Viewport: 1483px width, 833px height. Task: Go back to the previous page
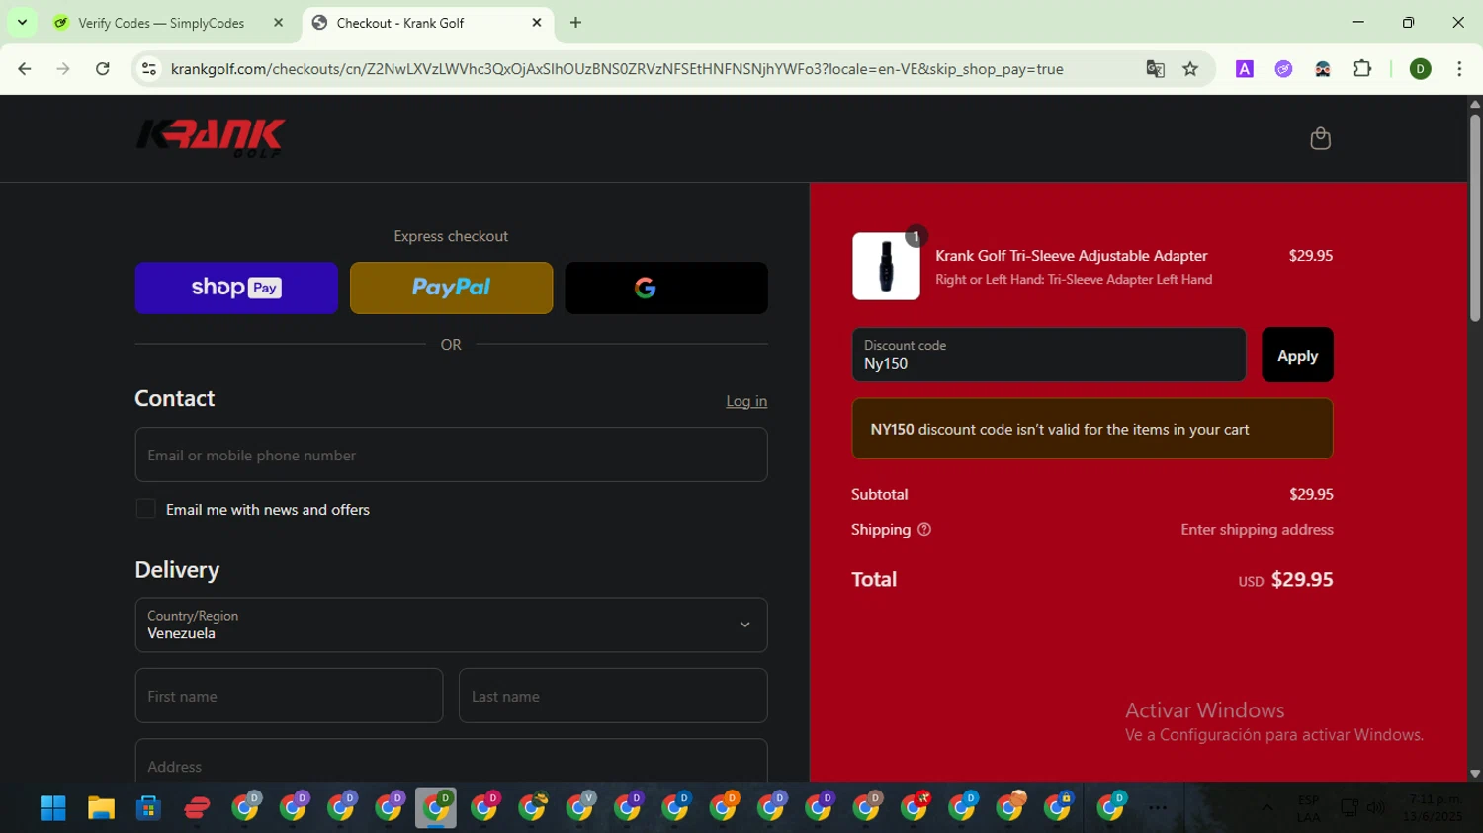point(25,69)
